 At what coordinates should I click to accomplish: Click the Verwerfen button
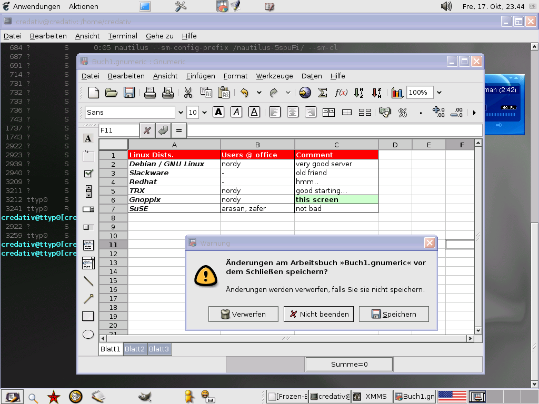pos(244,314)
